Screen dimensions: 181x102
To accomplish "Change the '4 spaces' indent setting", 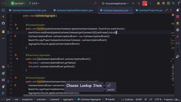I will click(168, 99).
